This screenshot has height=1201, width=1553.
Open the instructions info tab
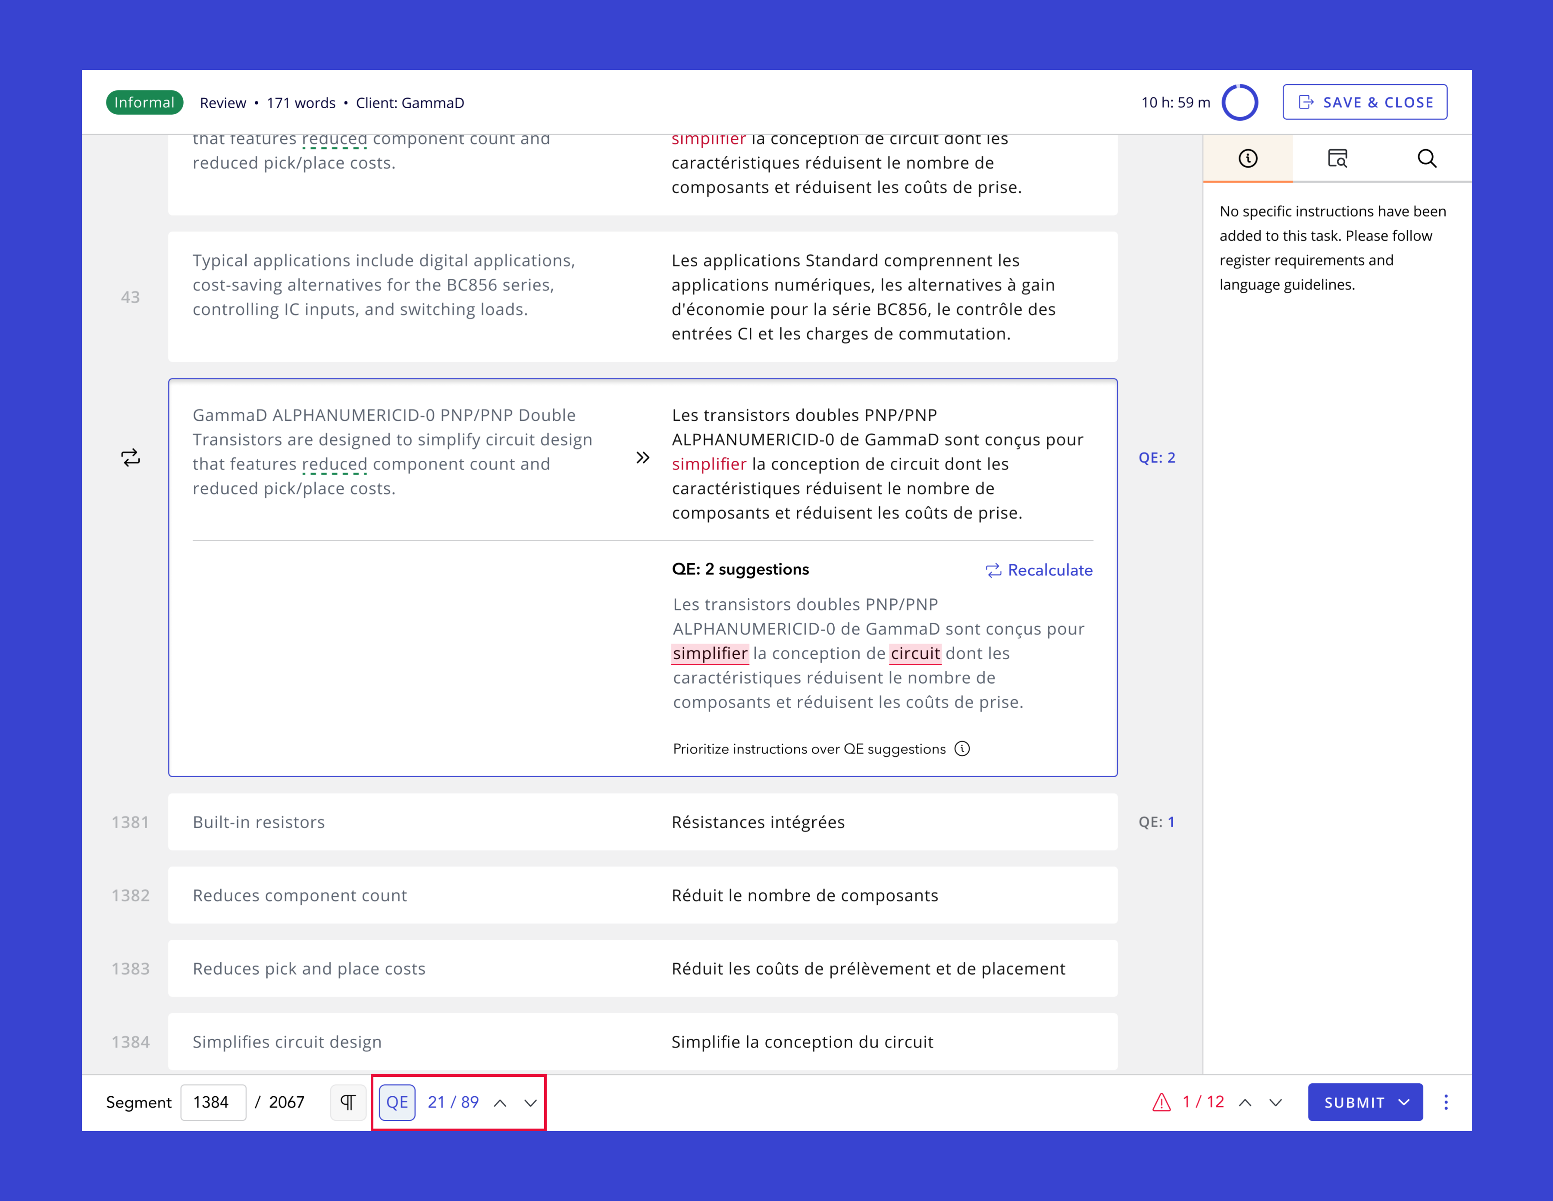point(1247,159)
